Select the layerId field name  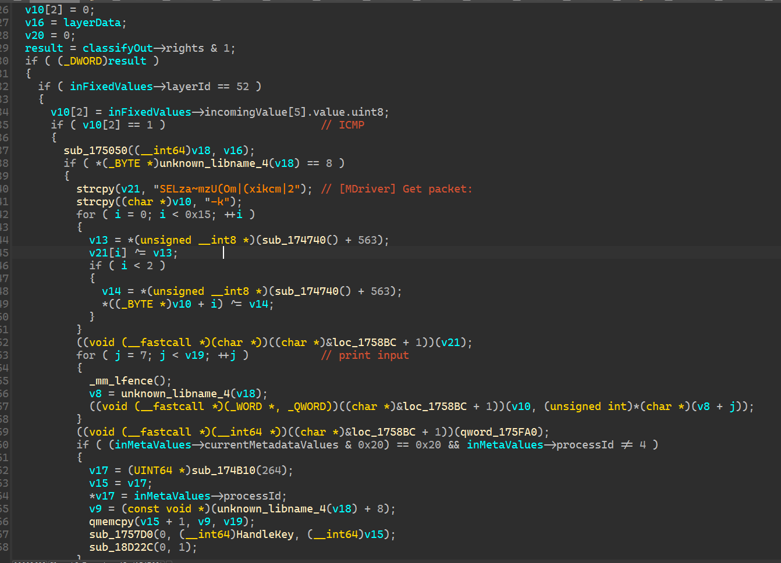click(x=189, y=87)
